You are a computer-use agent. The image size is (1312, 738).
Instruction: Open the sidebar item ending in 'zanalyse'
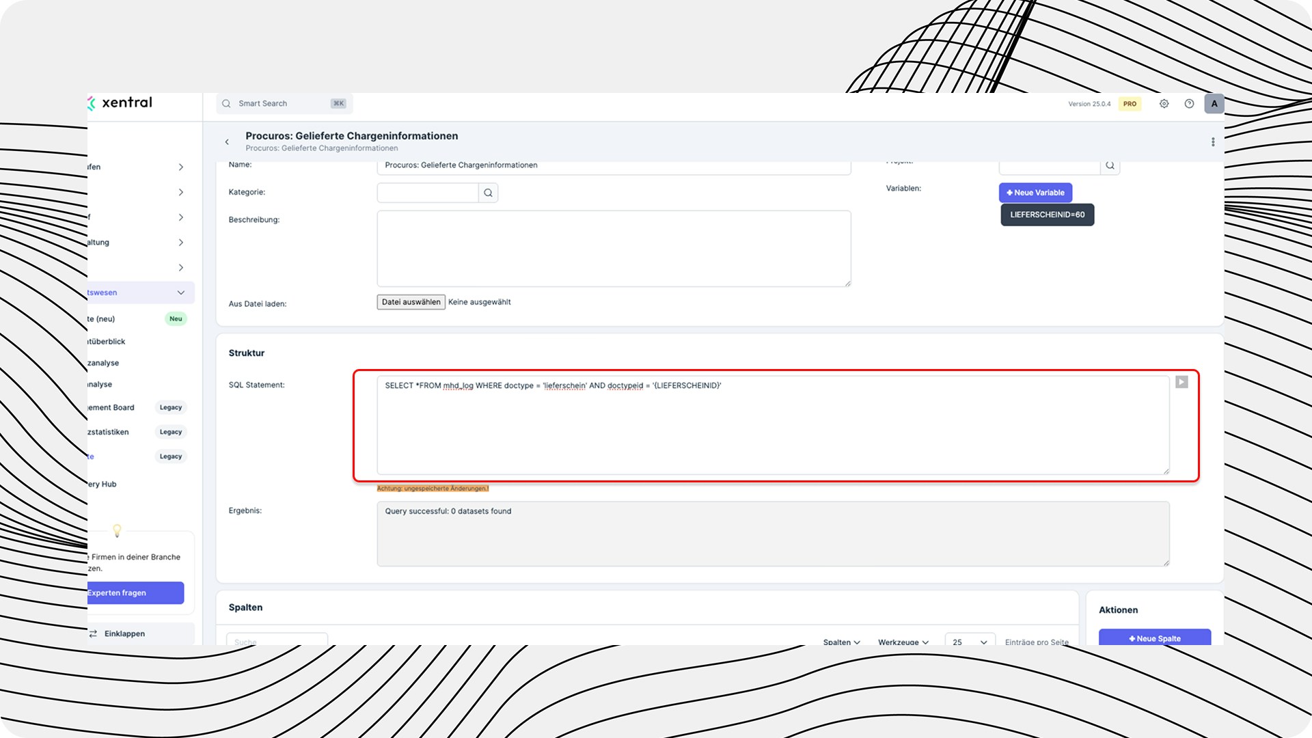103,363
